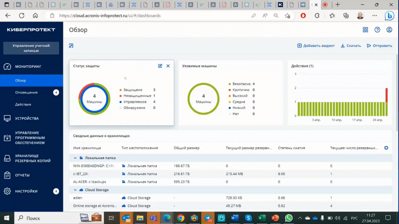Click Управление учетной записью button
This screenshot has height=224, width=399.
point(31,48)
